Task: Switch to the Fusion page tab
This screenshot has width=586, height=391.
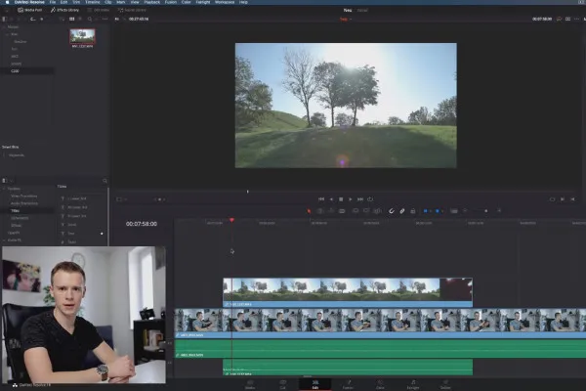Action: pos(348,384)
